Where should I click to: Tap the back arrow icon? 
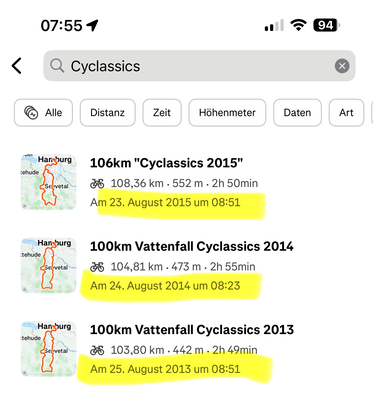click(x=17, y=66)
